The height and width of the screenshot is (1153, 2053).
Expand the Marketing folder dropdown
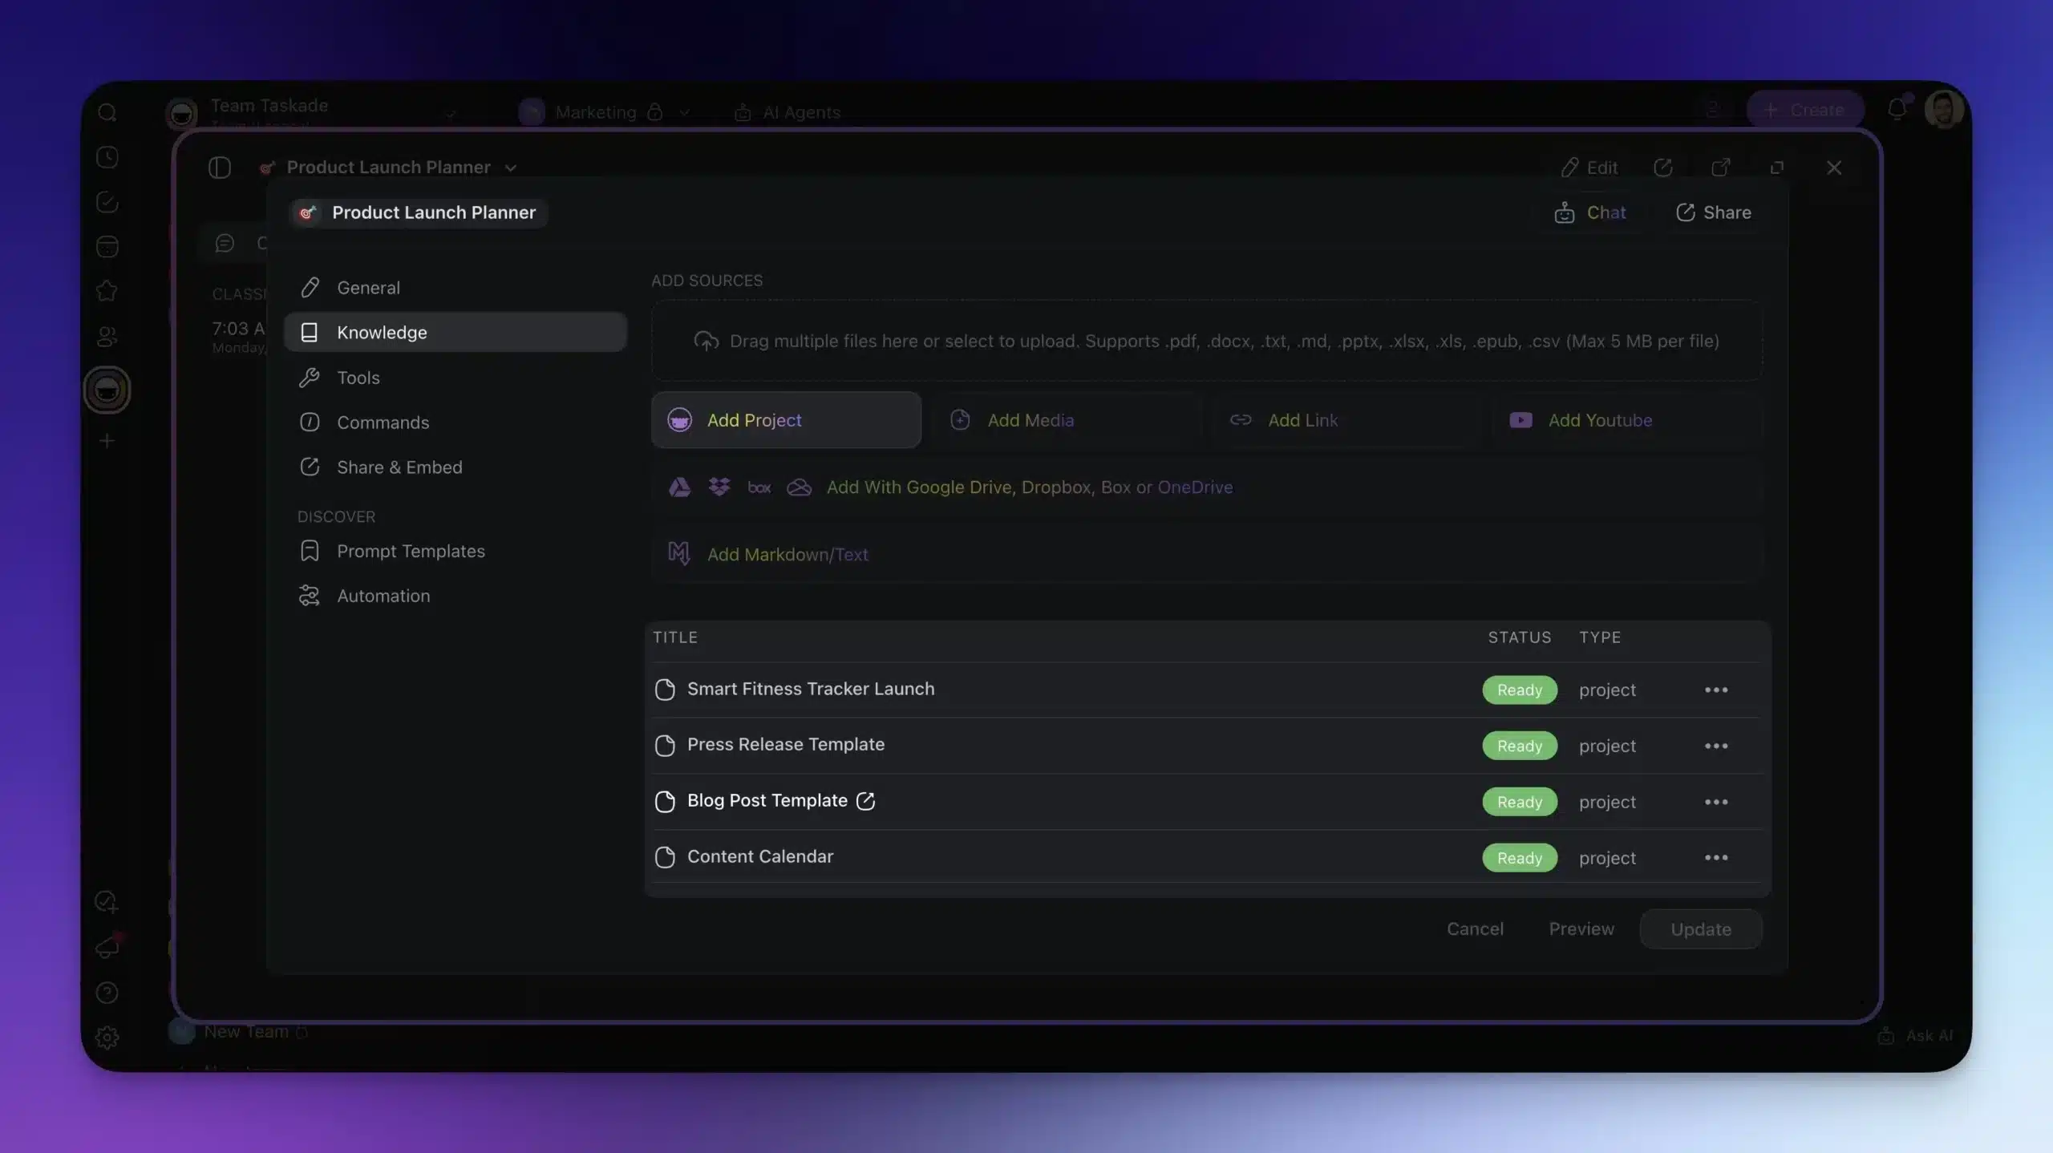pyautogui.click(x=683, y=112)
